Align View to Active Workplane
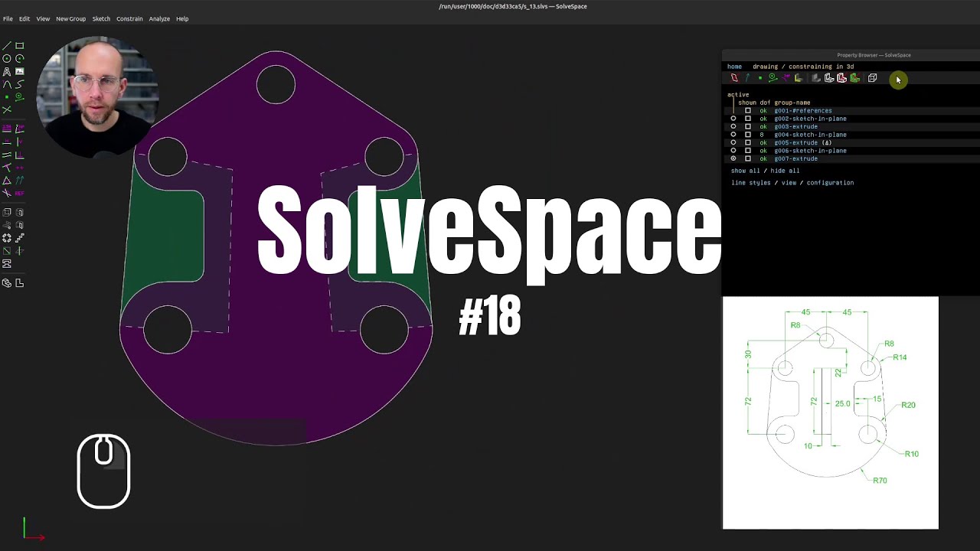The width and height of the screenshot is (980, 551). (x=20, y=283)
